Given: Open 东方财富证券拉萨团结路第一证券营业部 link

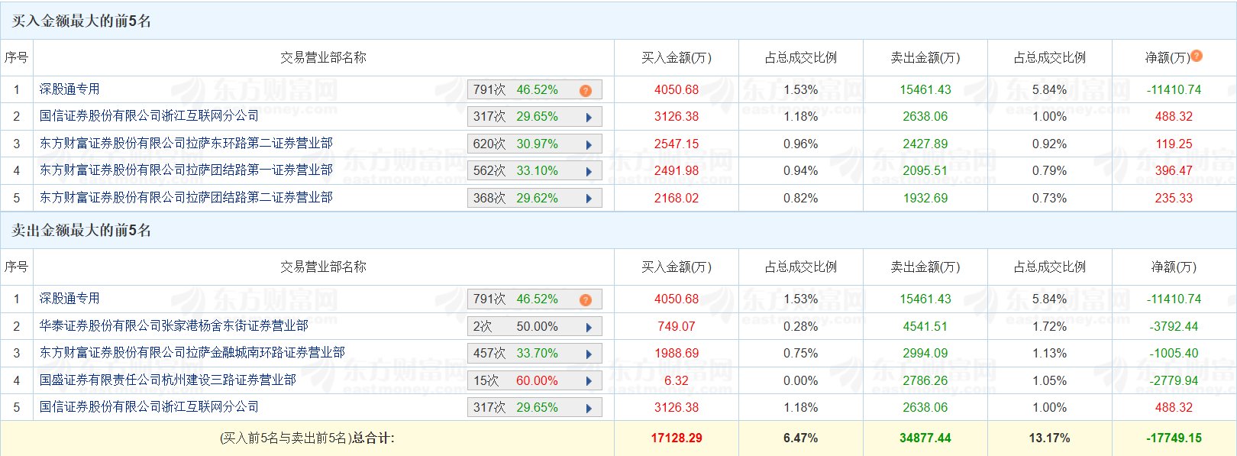Looking at the screenshot, I should point(186,170).
